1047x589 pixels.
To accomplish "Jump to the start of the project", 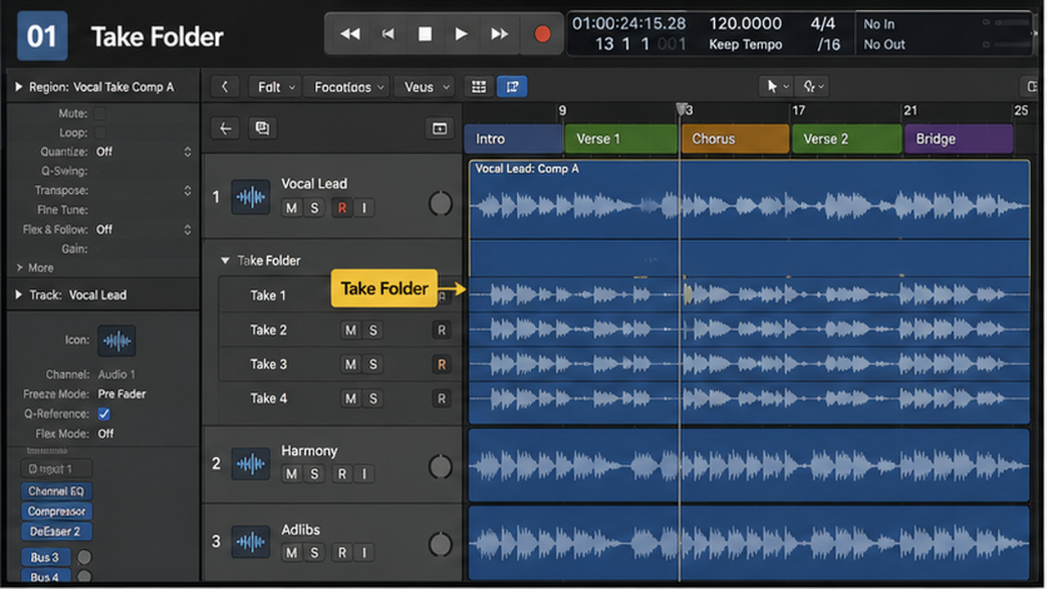I will pyautogui.click(x=389, y=34).
